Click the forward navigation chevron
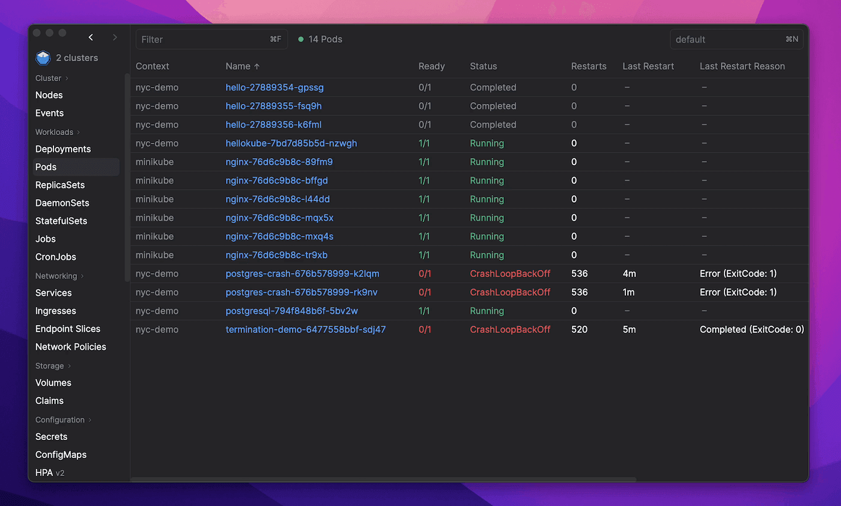Image resolution: width=841 pixels, height=506 pixels. (x=115, y=37)
